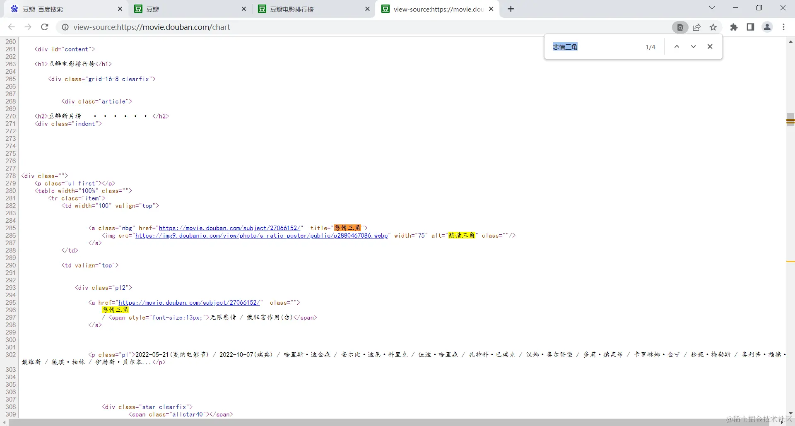The width and height of the screenshot is (795, 426).
Task: Click the span class="allstar40" line
Action: coord(181,414)
